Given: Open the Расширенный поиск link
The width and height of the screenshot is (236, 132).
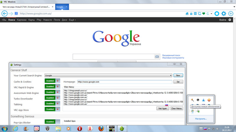Looking at the screenshot, I should [171, 55].
